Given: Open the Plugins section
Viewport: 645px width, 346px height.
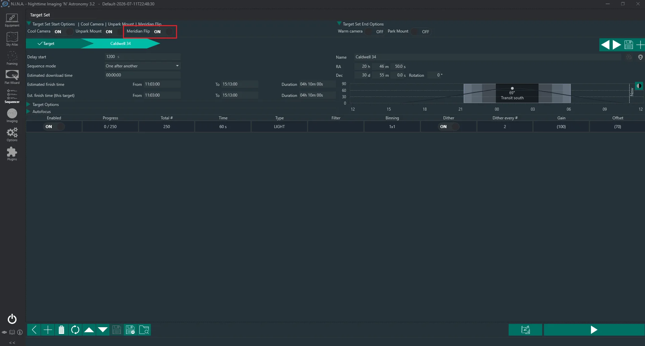Looking at the screenshot, I should tap(12, 154).
